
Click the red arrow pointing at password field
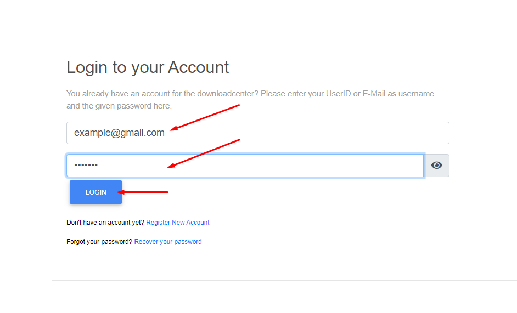[x=204, y=153]
